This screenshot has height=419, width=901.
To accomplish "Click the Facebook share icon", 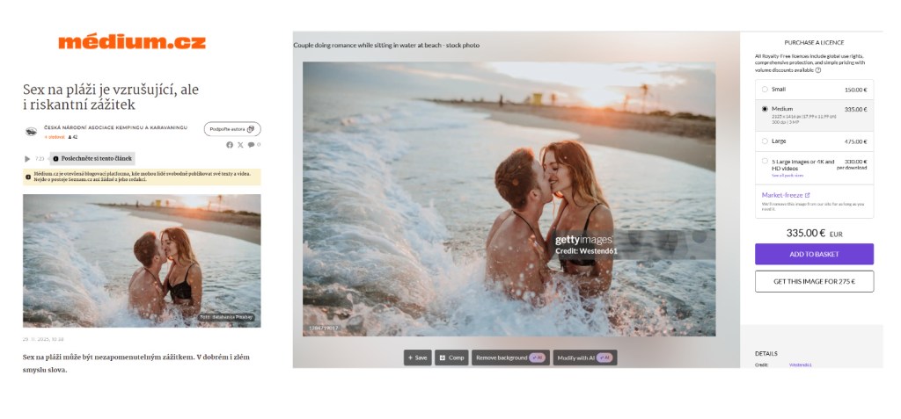I will [230, 145].
